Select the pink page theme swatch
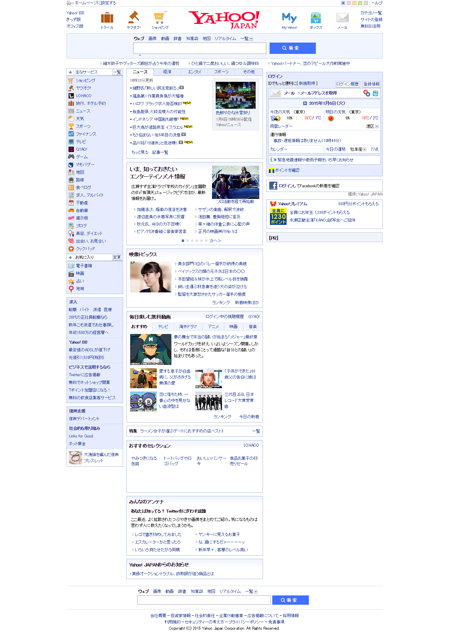449x634 pixels. 349,3
